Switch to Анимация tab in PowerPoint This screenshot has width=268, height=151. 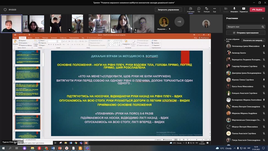coord(54,38)
